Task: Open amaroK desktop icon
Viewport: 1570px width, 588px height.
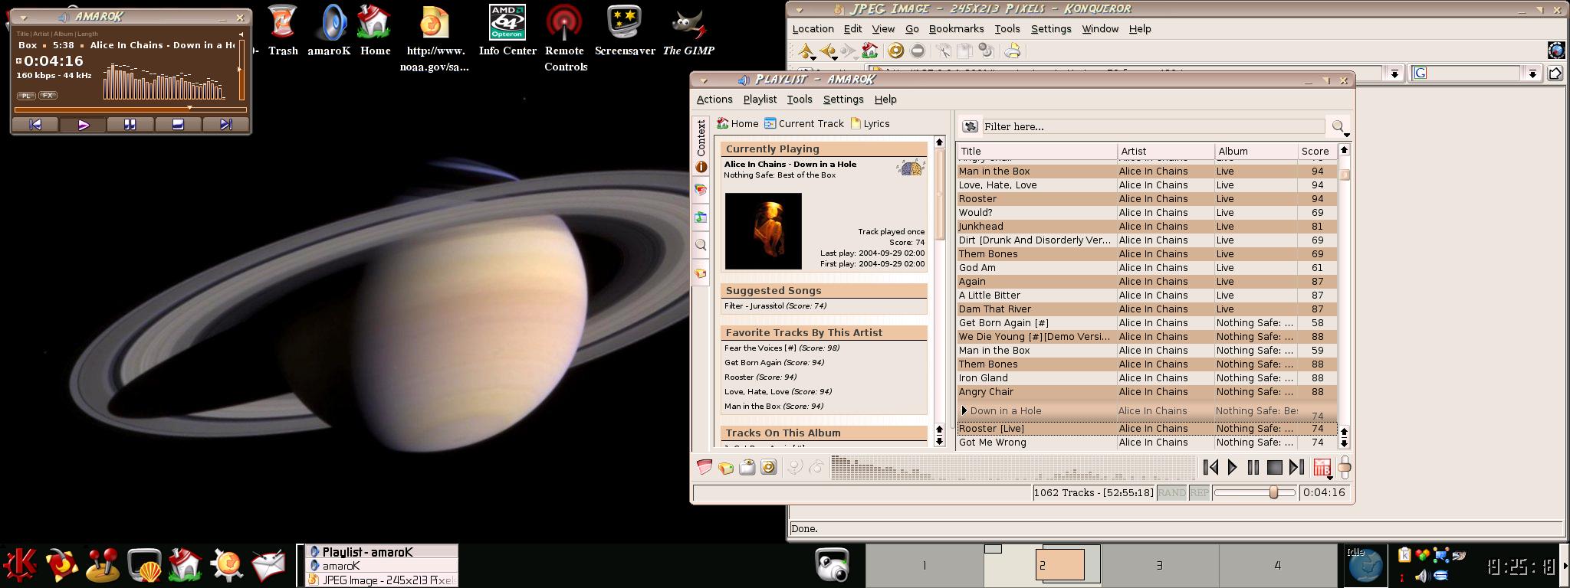Action: [330, 31]
